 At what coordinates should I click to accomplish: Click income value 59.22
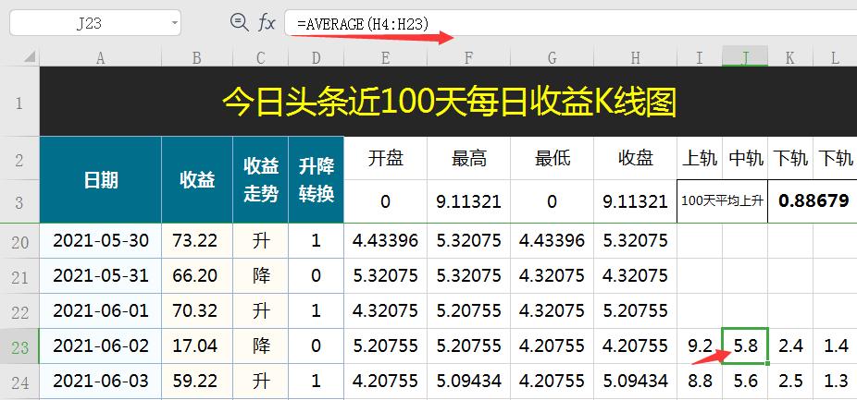tap(197, 382)
